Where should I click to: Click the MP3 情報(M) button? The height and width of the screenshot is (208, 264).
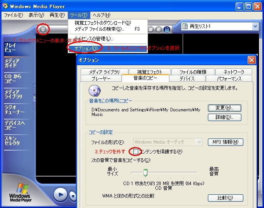point(225,142)
